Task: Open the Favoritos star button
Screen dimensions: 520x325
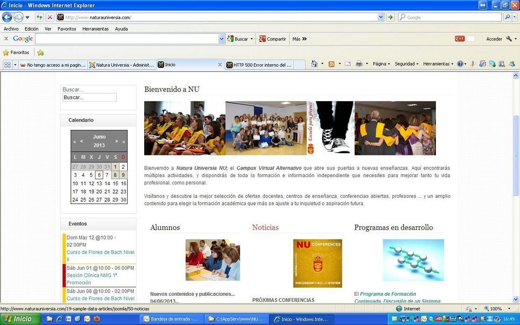Action: point(16,52)
